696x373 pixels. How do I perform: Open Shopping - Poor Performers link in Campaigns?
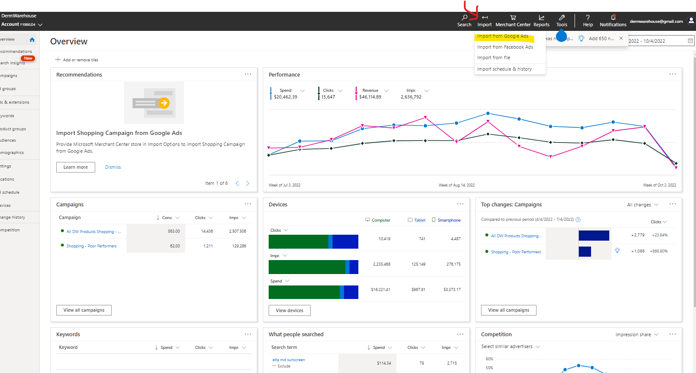click(x=91, y=246)
